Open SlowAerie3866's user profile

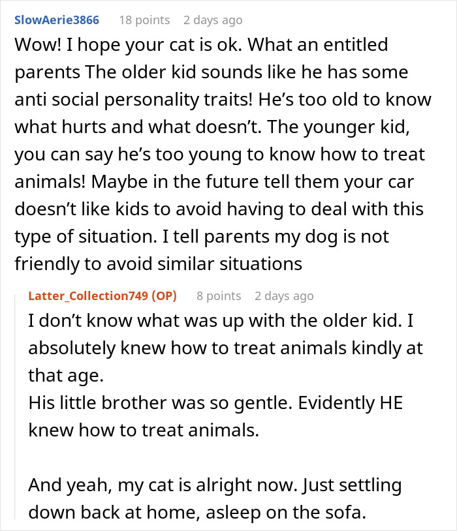point(56,20)
